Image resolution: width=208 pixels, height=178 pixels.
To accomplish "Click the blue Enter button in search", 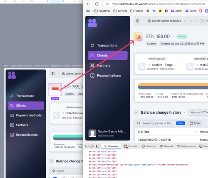I will [181, 123].
